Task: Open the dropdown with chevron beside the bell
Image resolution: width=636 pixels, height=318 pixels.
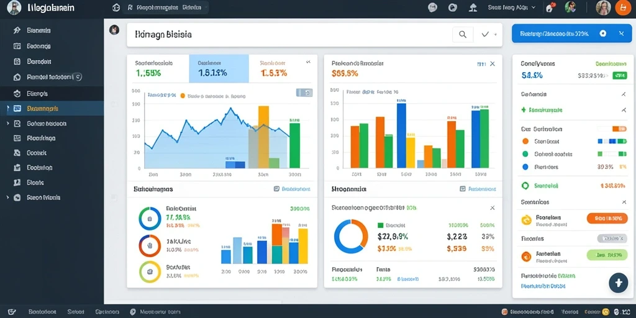Action: pos(512,7)
